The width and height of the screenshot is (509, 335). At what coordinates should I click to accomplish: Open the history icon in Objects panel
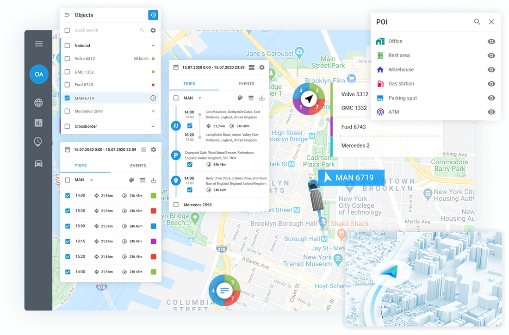pos(153,15)
